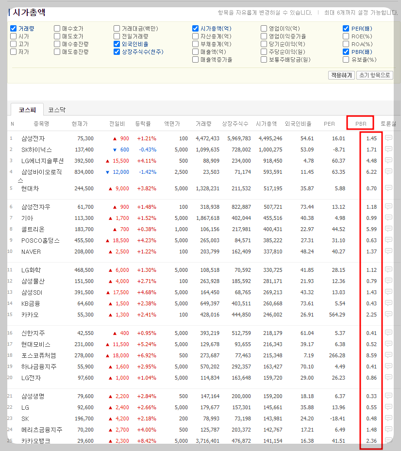The width and height of the screenshot is (401, 451).
Task: Open the discussion board icon for 삼성전자
Action: pos(388,138)
